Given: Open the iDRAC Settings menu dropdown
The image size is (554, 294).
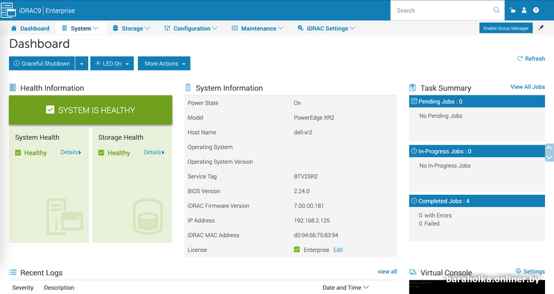Looking at the screenshot, I should (x=326, y=28).
